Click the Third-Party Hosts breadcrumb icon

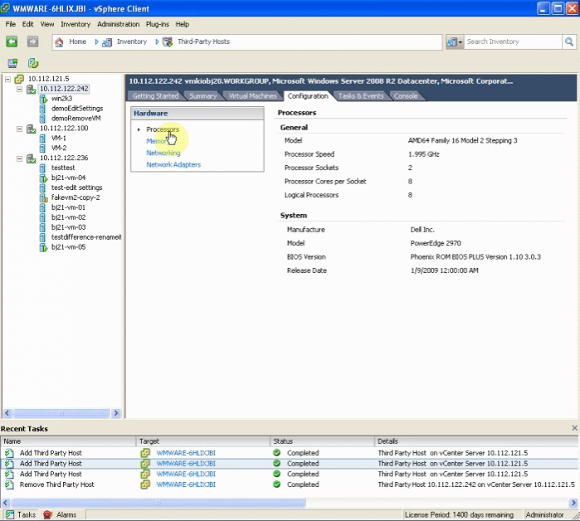pos(168,41)
